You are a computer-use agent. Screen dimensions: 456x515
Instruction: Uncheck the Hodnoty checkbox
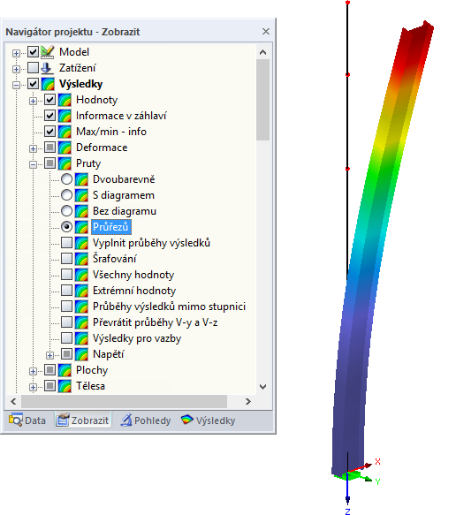pyautogui.click(x=50, y=100)
